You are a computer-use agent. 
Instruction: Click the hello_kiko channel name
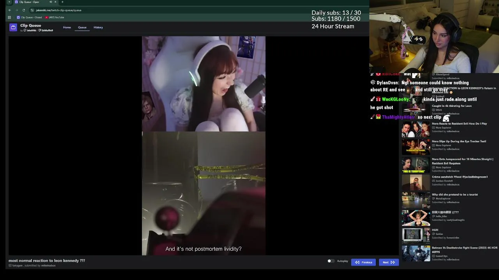click(x=441, y=216)
